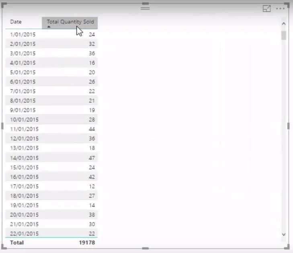Select the 15/01/2015 date cell
Screen dimensions: 293x253
tap(24, 167)
